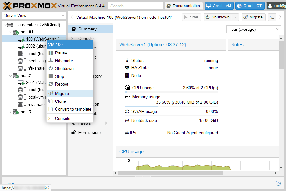Viewport: 286px width, 191px height.
Task: Select the host2 node icon
Action: click(x=16, y=76)
